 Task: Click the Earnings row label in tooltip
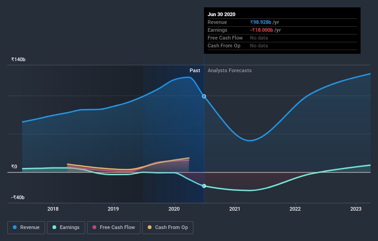pyautogui.click(x=217, y=30)
